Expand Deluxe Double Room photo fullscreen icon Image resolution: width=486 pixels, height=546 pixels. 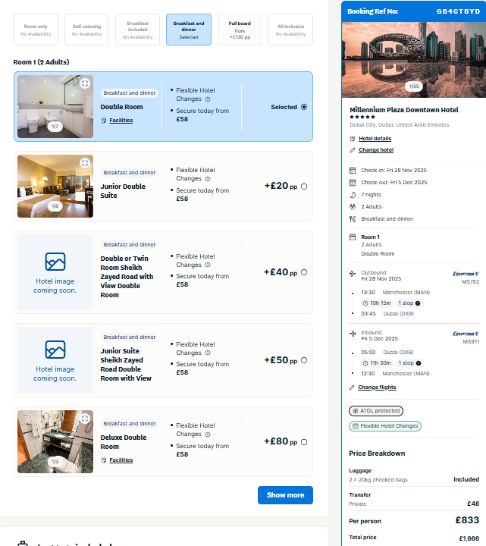click(x=85, y=419)
